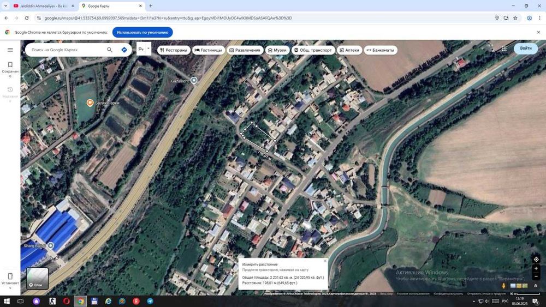Click the РУС language indicator
The image size is (546, 307).
tap(505, 301)
